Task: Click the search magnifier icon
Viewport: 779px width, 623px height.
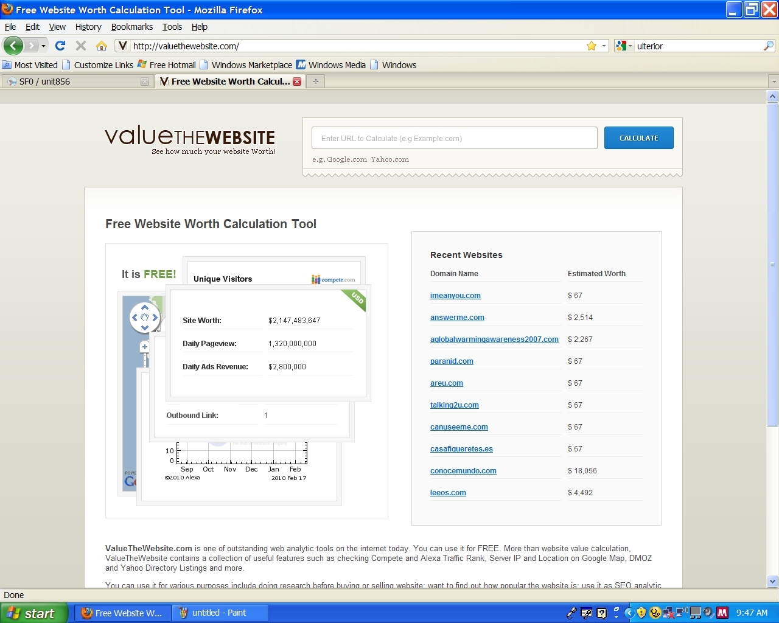Action: (x=768, y=46)
